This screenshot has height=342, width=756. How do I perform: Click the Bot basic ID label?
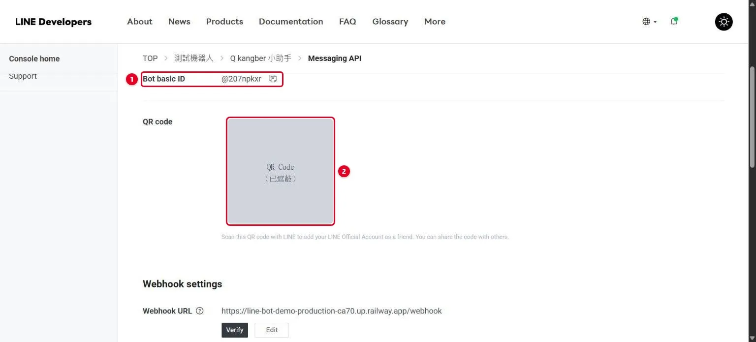164,79
